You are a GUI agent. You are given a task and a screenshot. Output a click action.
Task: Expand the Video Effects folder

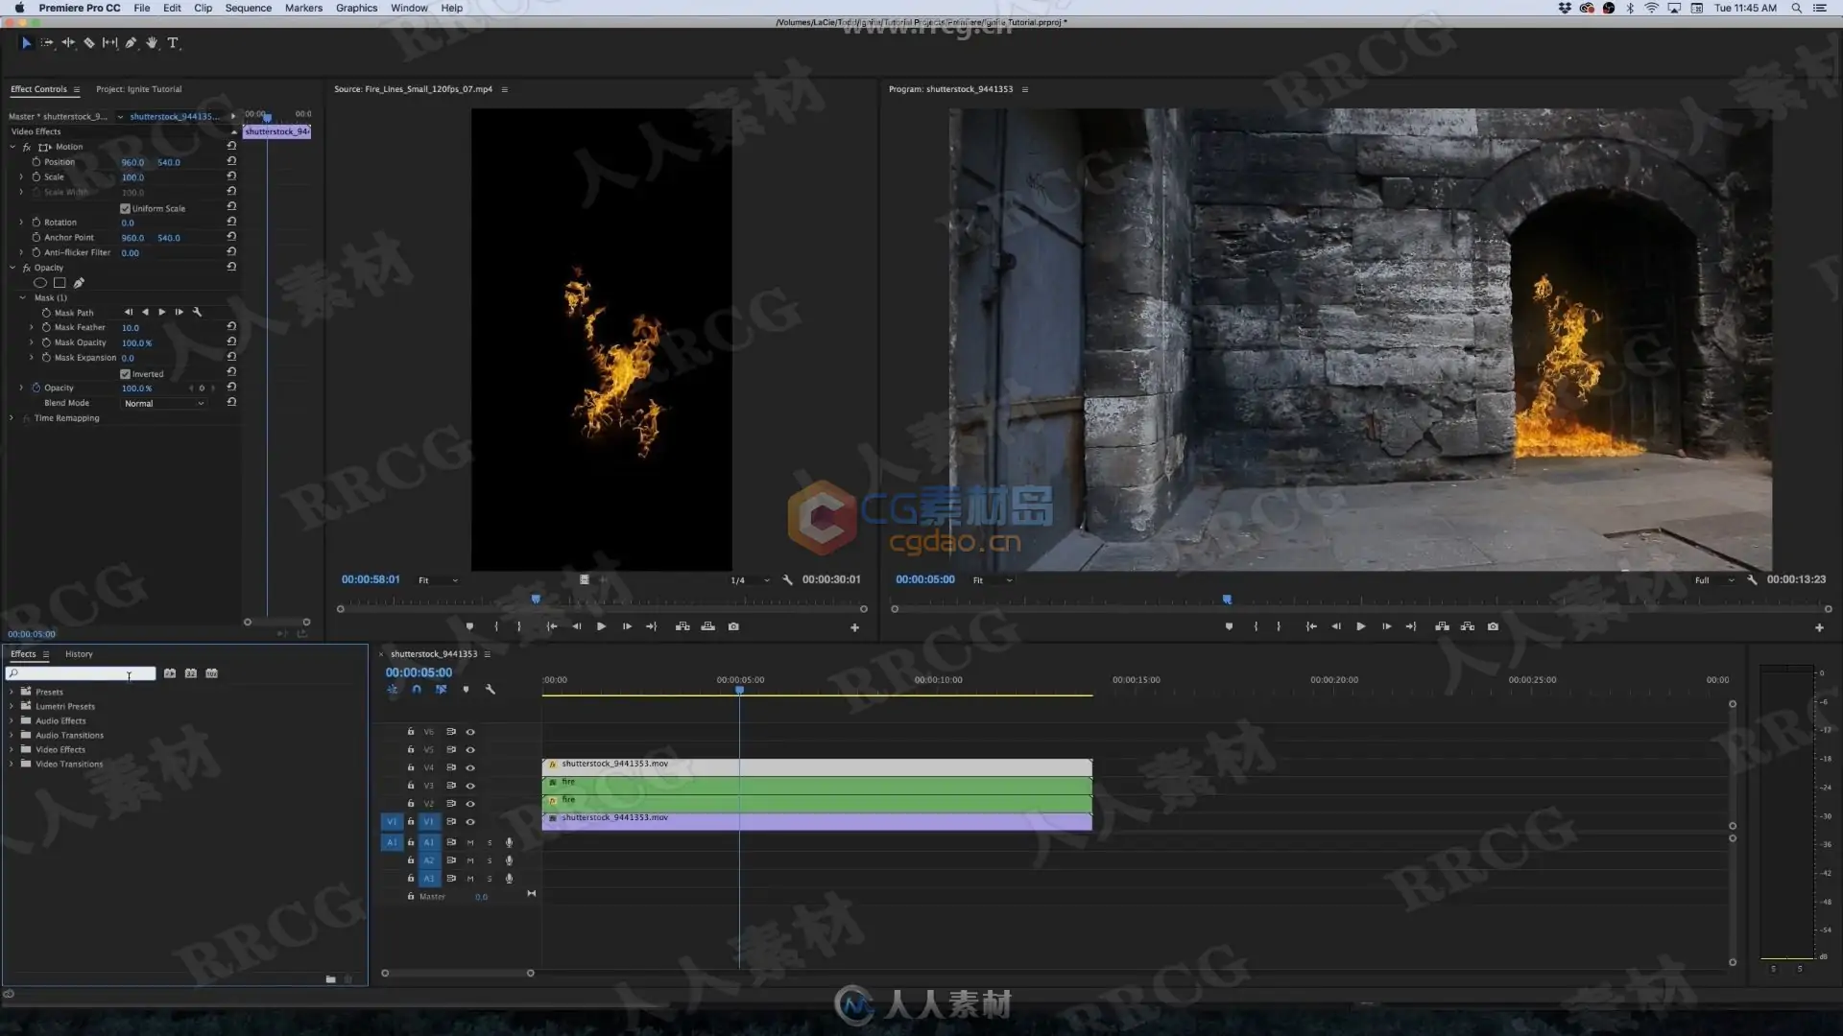tap(12, 749)
